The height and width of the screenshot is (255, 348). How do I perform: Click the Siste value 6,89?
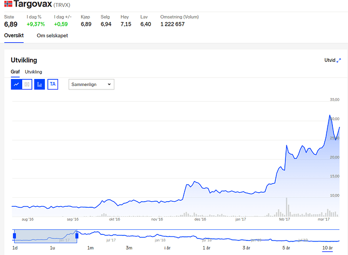coord(11,24)
